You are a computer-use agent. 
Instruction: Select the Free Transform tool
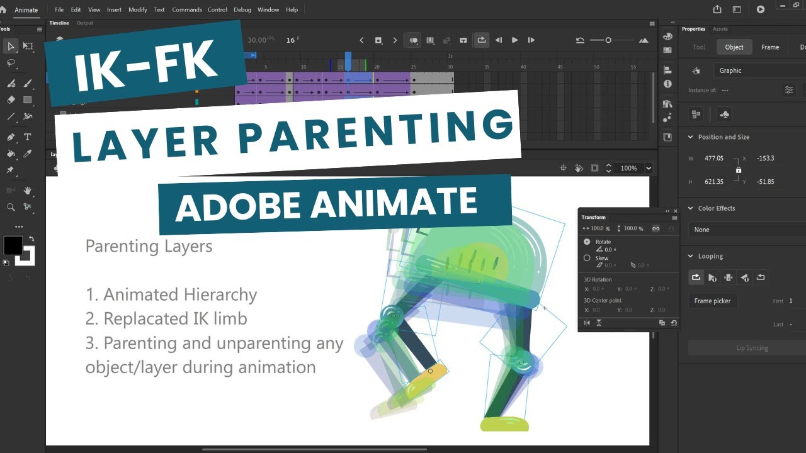click(x=28, y=46)
